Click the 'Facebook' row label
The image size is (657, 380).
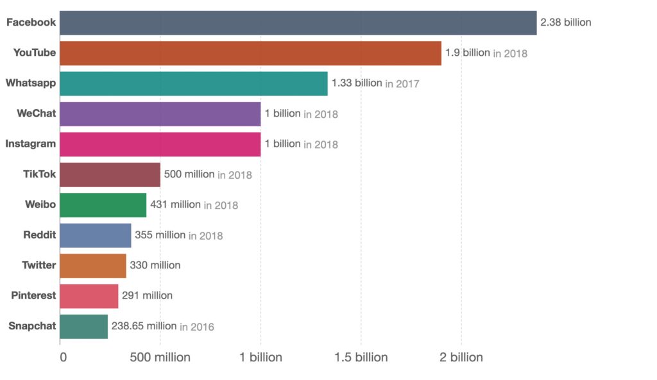tap(31, 22)
